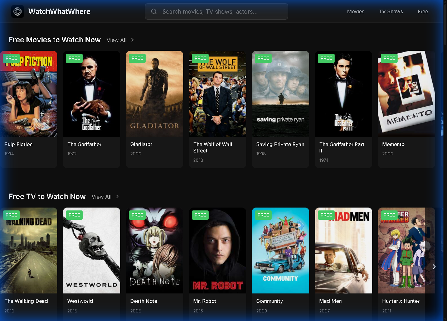Screen dimensions: 447x321
Task: Click the FREE badge on The Walking Dead
Action: (11, 215)
